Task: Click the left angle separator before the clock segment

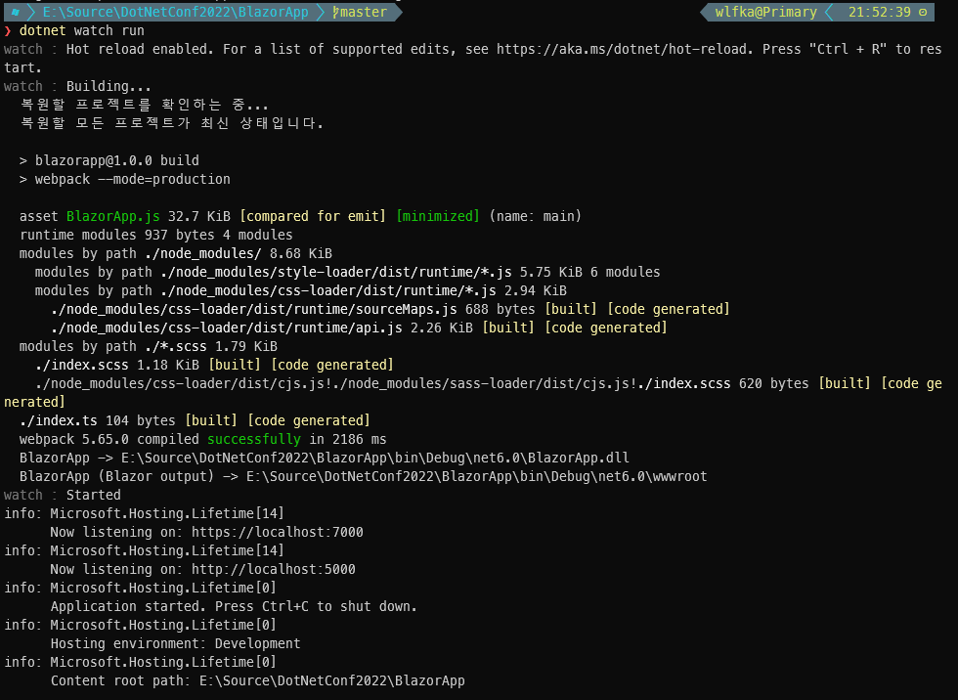Action: (830, 12)
